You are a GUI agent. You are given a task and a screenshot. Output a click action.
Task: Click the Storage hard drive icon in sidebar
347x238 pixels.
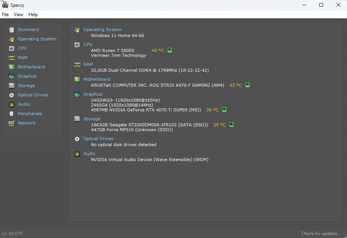click(x=12, y=86)
